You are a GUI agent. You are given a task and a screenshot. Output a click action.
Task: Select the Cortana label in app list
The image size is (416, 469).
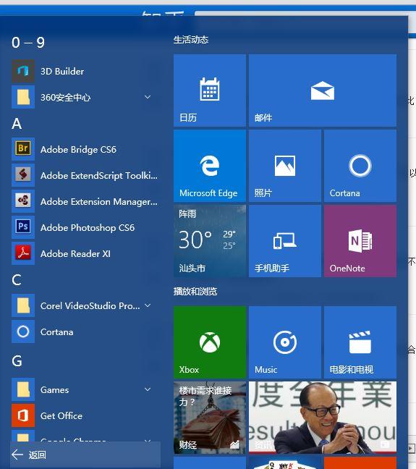57,332
